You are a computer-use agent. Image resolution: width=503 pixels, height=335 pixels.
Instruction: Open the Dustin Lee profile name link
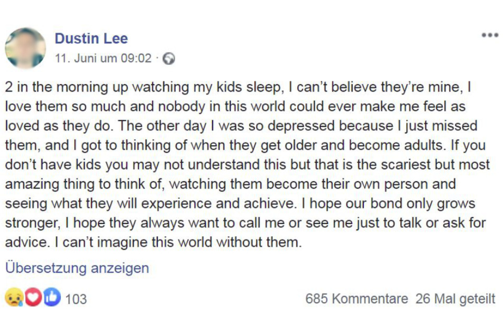pos(91,39)
